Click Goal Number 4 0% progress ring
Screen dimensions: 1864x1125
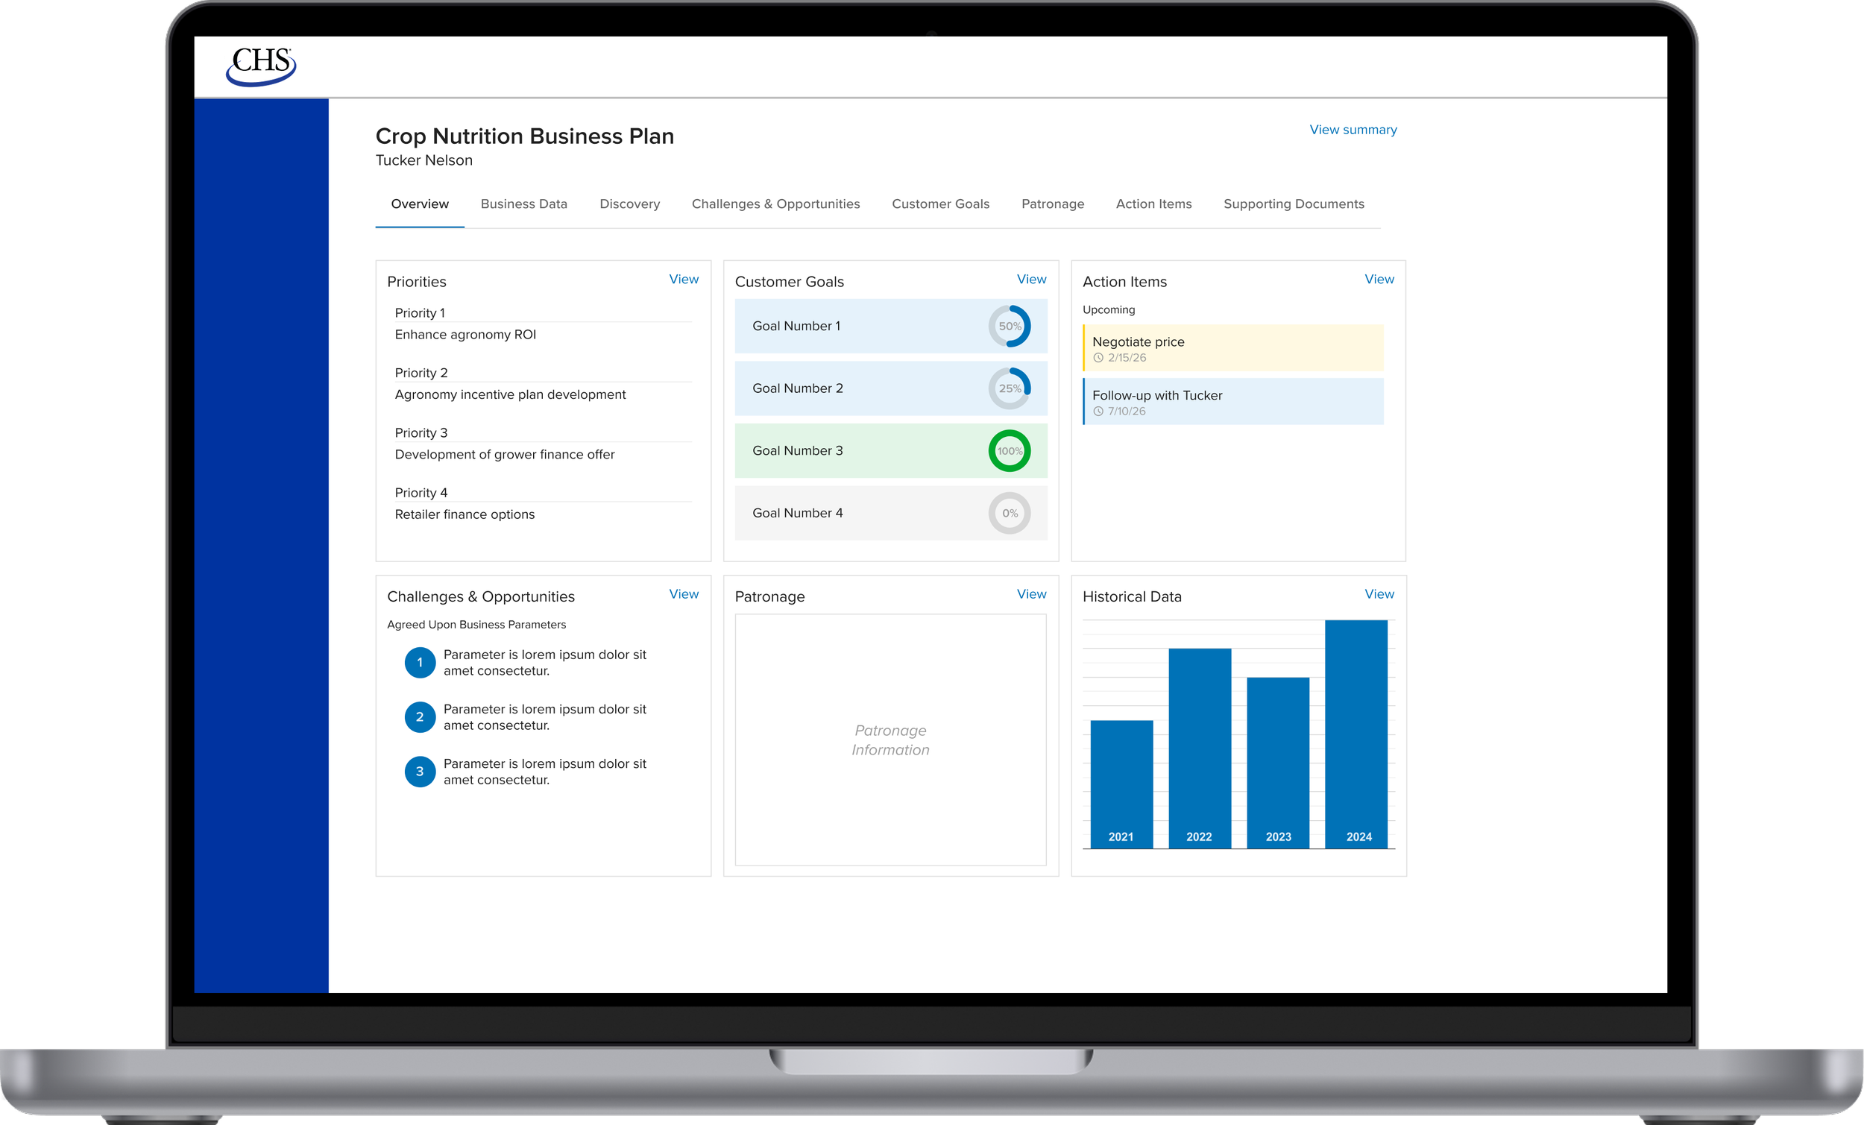click(x=1009, y=513)
